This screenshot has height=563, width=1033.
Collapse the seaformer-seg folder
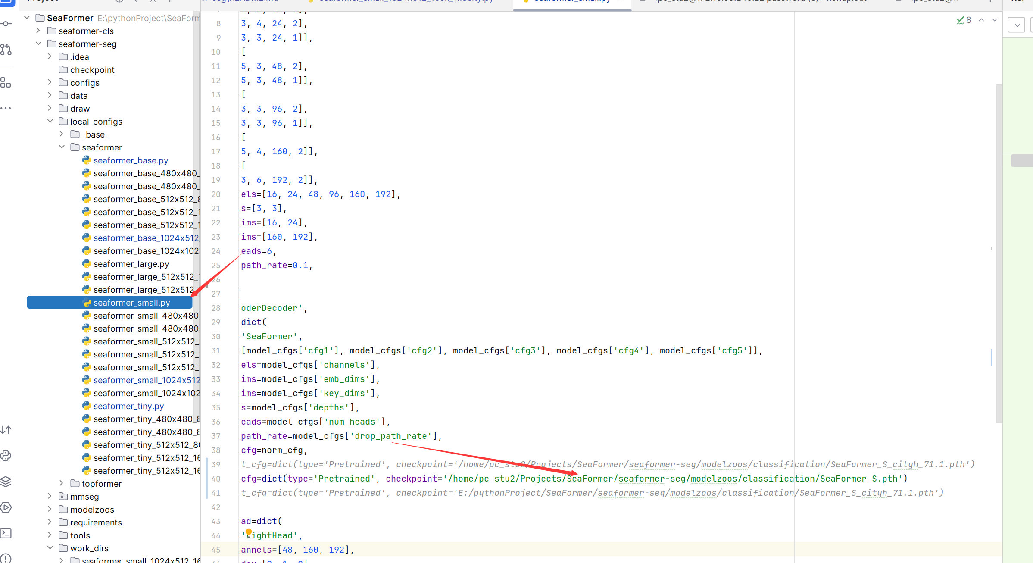(x=38, y=44)
